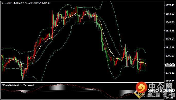The image size is (176, 100).
Task: Click the 1757.05 price axis label
Action: (170, 81)
